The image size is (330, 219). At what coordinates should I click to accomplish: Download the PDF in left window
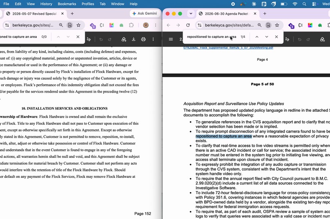[x=133, y=39]
